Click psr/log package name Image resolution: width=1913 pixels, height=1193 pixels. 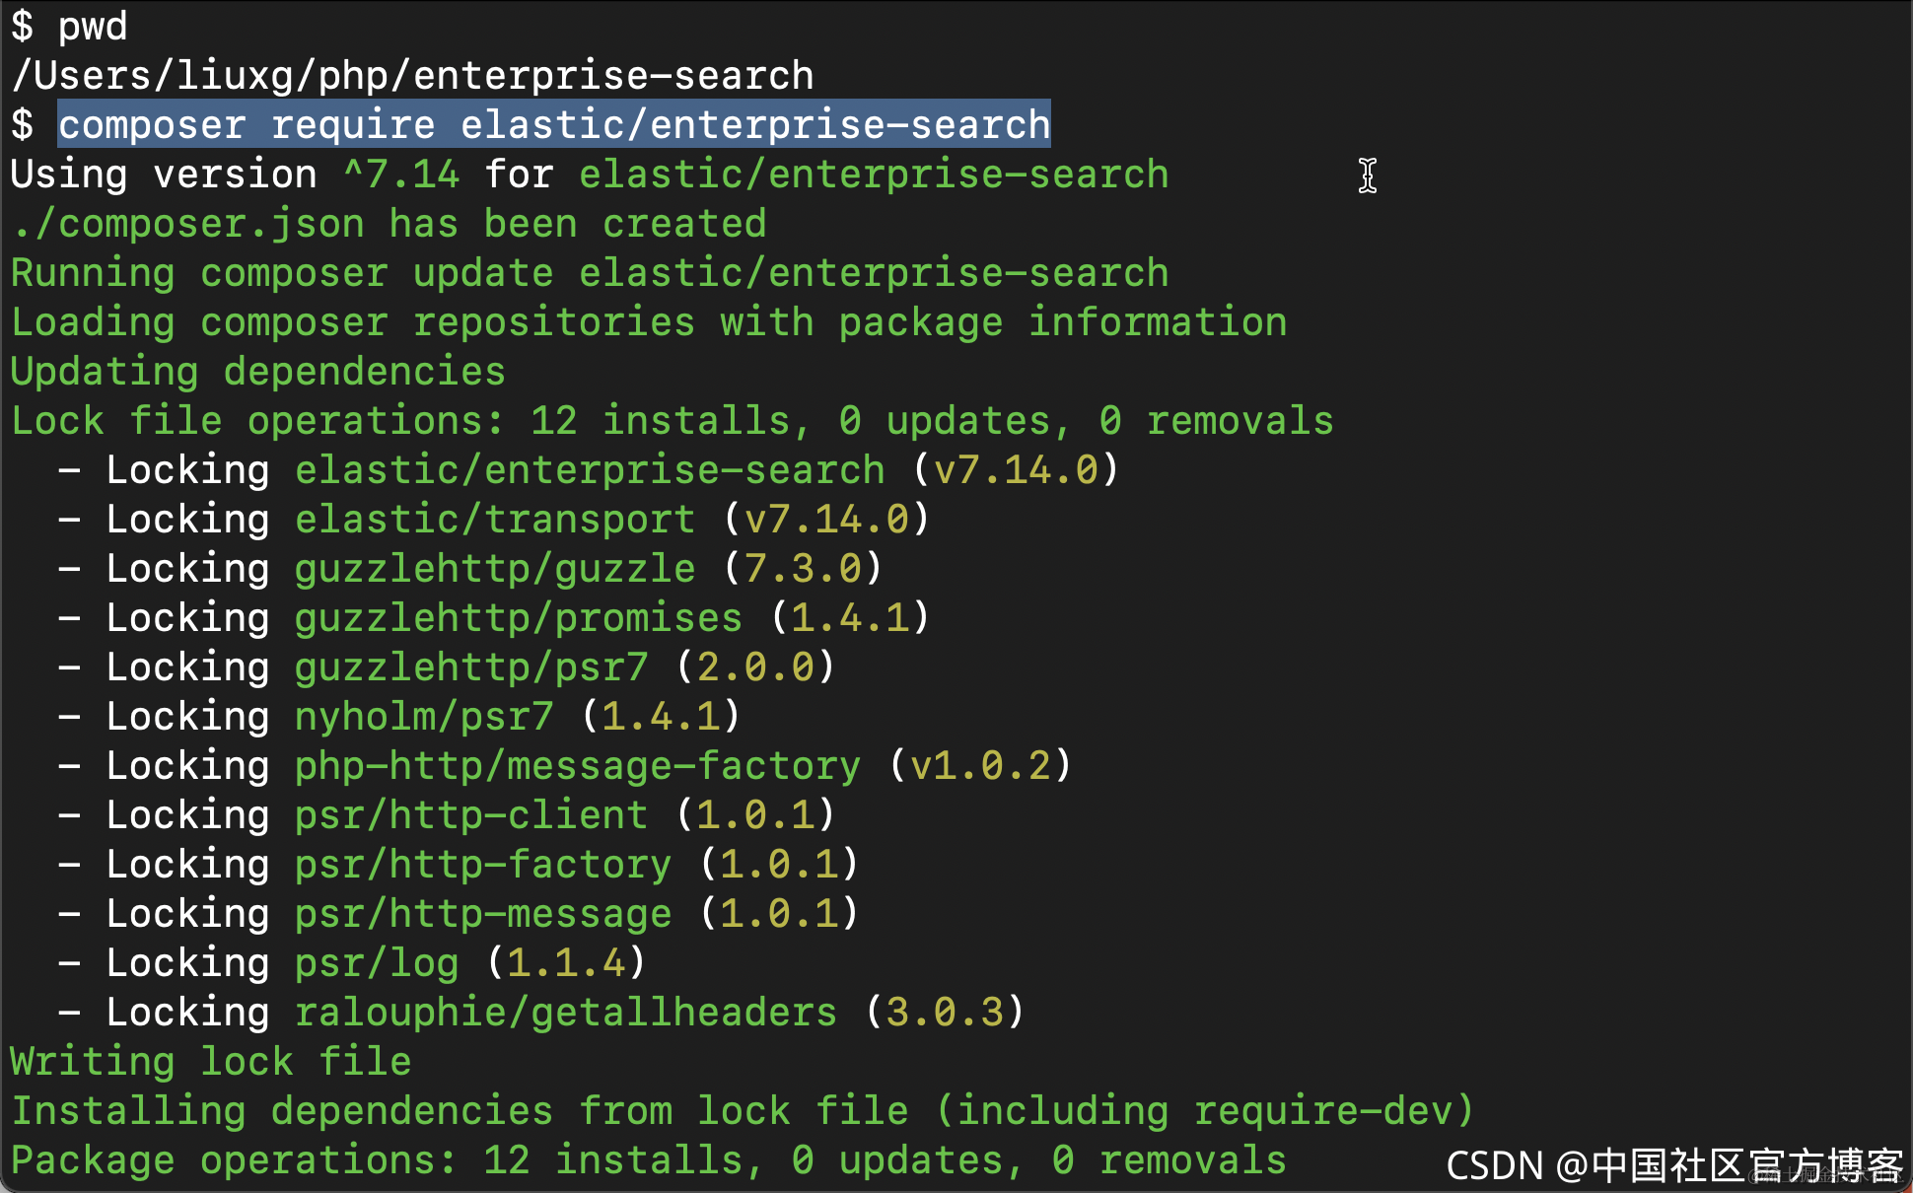click(377, 963)
